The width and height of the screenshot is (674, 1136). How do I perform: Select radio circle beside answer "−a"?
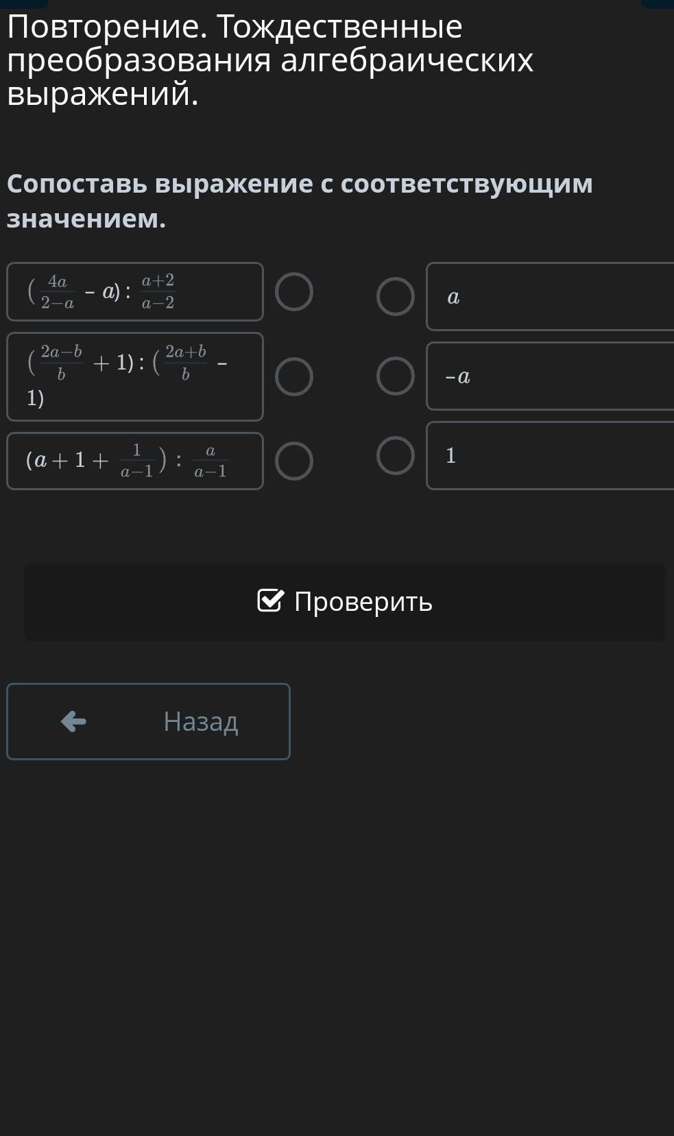[396, 376]
